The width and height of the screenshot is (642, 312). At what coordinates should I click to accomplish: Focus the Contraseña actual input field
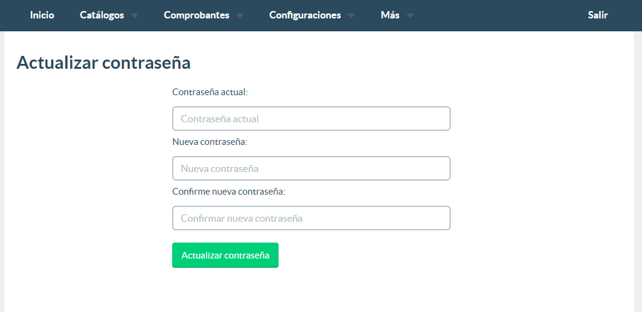click(x=311, y=119)
